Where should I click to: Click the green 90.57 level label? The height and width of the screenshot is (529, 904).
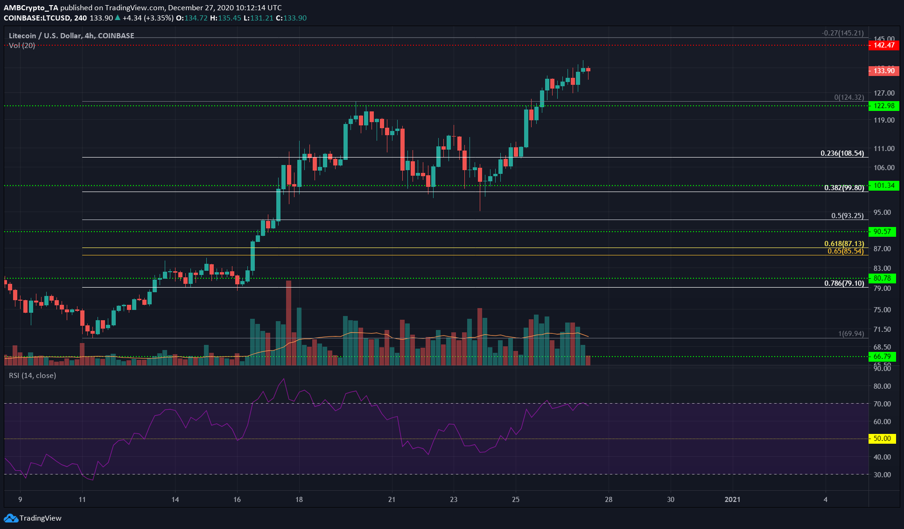[x=882, y=232]
